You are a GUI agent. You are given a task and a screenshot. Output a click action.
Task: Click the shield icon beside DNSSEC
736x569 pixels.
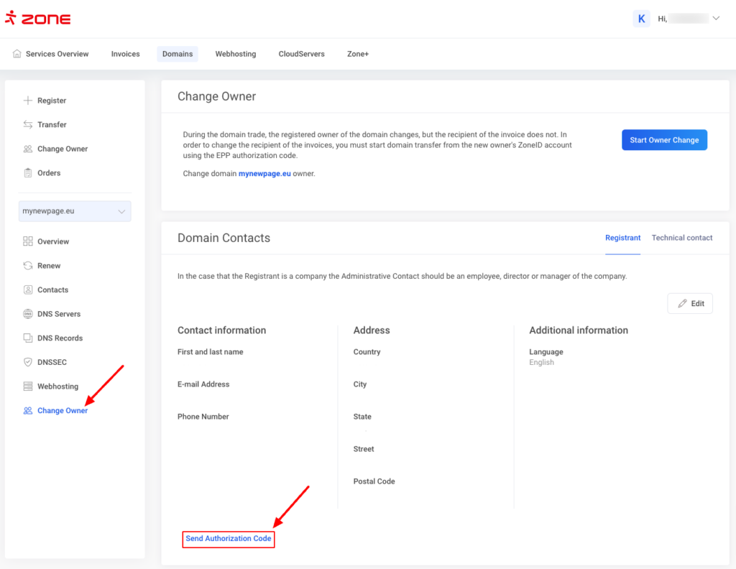pyautogui.click(x=28, y=362)
